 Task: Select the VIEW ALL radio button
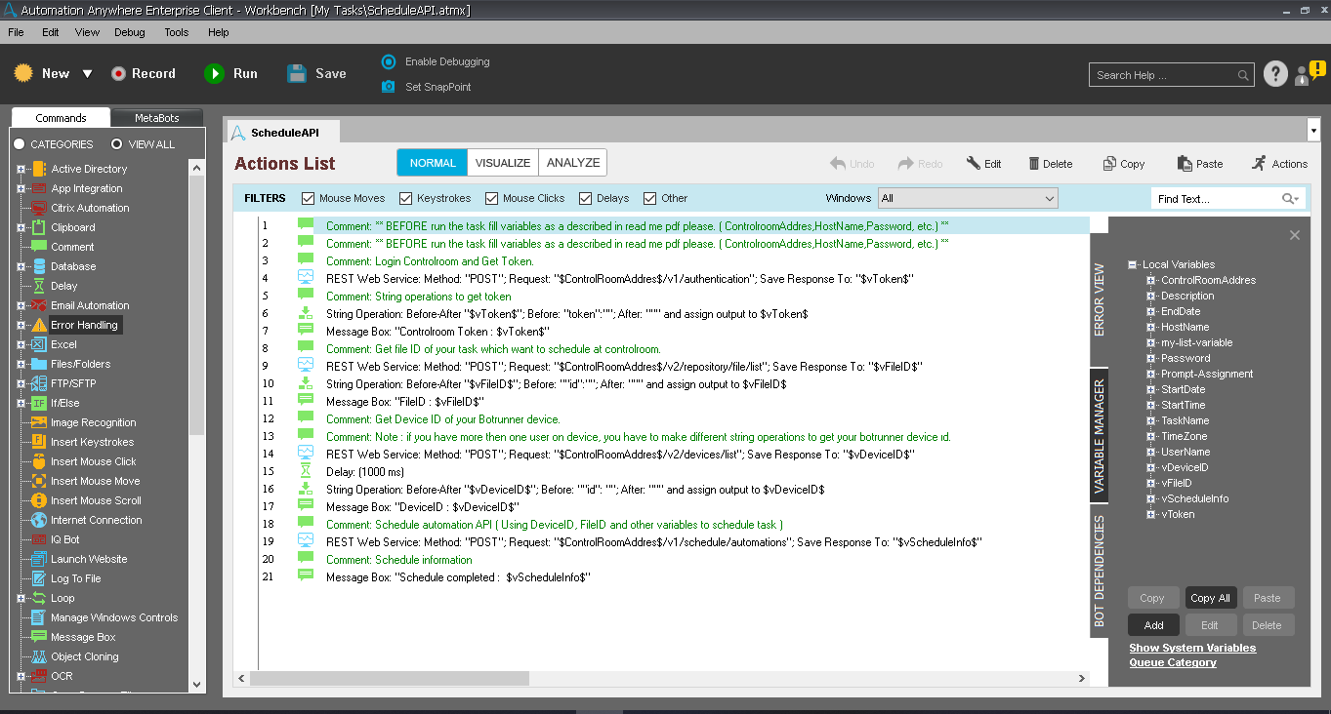pos(116,144)
